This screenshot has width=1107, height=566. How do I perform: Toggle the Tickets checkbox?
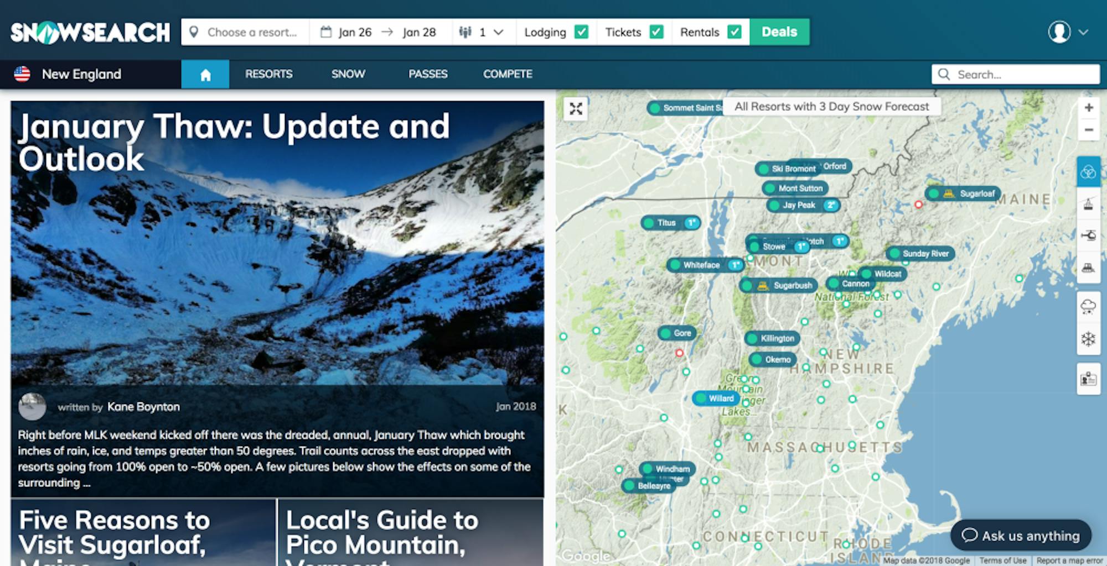(656, 32)
